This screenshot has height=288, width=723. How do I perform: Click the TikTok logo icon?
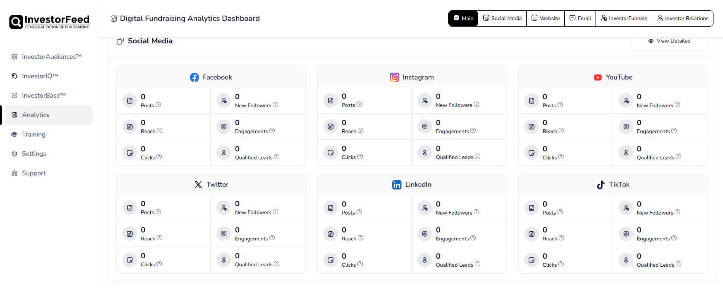[x=600, y=185]
